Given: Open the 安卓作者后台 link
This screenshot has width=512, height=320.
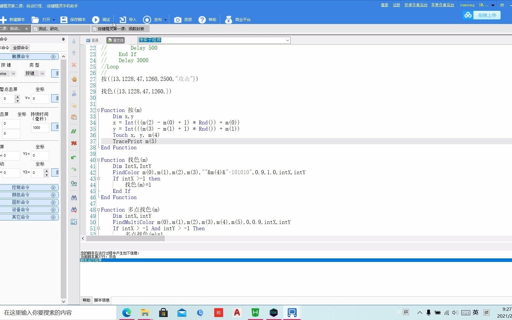Looking at the screenshot, I should (x=416, y=5).
